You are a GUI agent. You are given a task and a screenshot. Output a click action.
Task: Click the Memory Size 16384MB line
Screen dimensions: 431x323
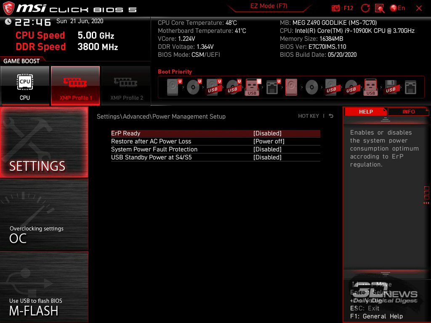pyautogui.click(x=311, y=39)
